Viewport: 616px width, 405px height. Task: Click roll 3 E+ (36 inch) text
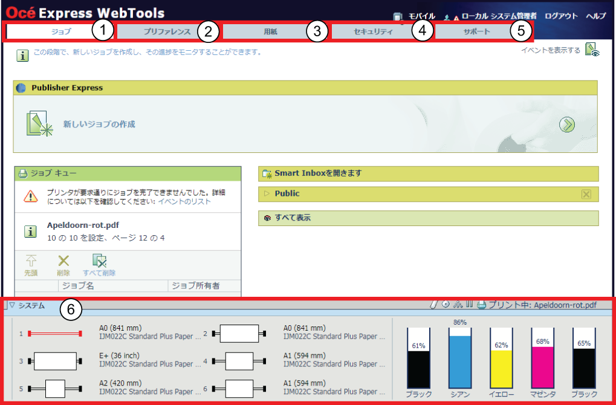[x=120, y=355]
